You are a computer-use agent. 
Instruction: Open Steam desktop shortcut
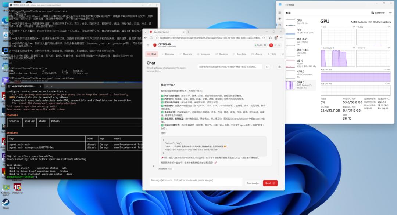[x=6, y=203]
